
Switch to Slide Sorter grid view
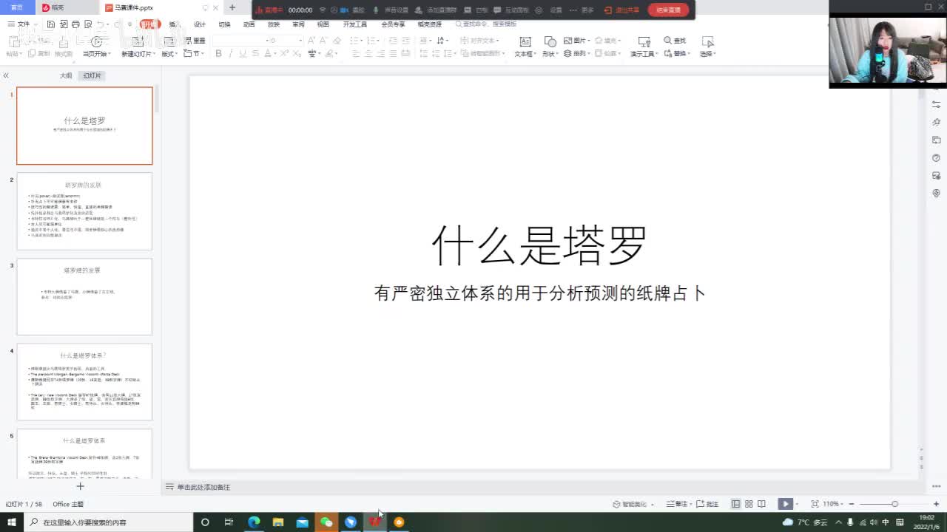pyautogui.click(x=749, y=504)
